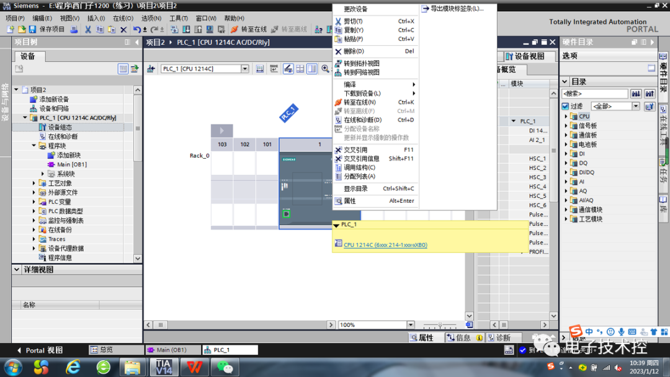Expand the 工艺对象 tree node

(33, 183)
